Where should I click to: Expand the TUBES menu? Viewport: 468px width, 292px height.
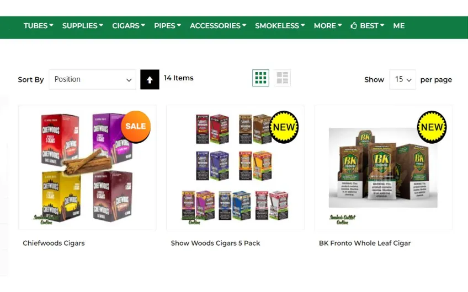click(x=39, y=26)
